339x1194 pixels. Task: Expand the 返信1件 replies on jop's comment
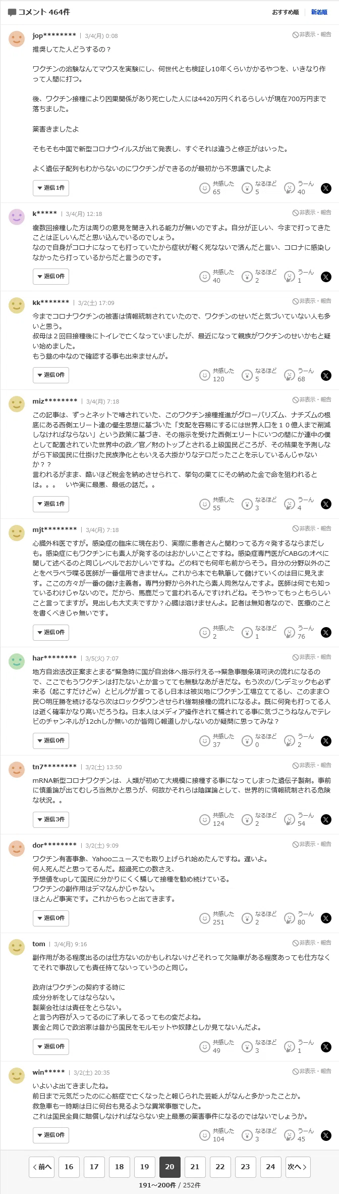point(51,188)
